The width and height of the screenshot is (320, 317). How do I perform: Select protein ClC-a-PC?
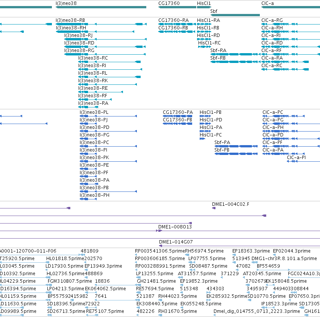284,116
